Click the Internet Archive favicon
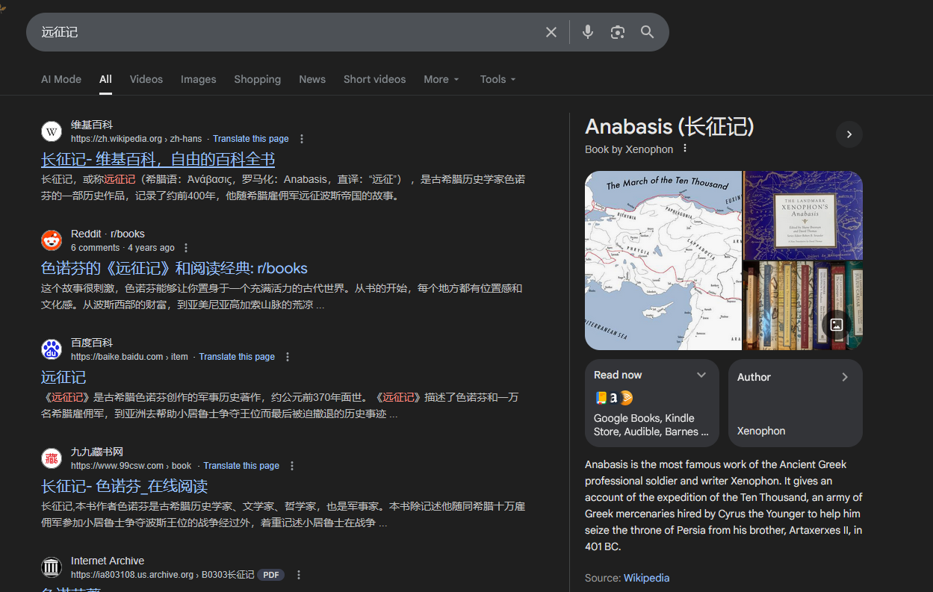933x592 pixels. pyautogui.click(x=52, y=567)
